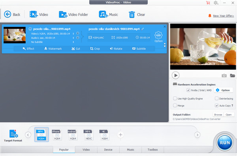Click the video preview image
The image size is (237, 156).
pyautogui.click(x=203, y=47)
